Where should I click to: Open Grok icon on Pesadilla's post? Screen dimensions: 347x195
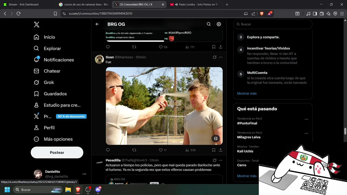coord(214,160)
